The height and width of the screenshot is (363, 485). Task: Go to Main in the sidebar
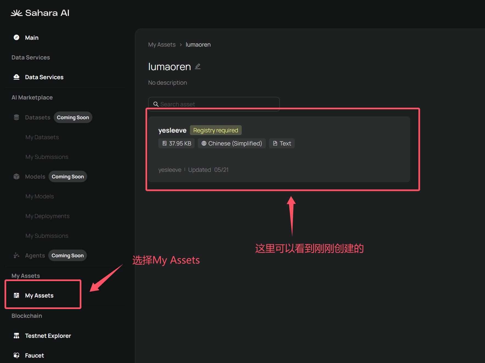tap(32, 38)
